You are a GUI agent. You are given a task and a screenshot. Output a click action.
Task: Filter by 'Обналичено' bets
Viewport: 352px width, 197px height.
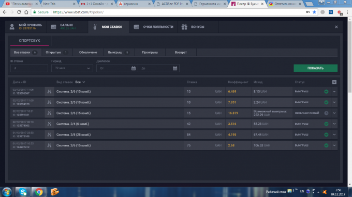[x=88, y=52]
